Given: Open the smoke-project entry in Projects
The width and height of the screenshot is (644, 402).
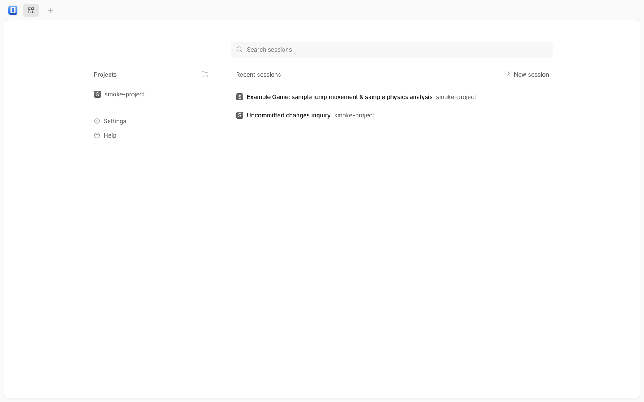Looking at the screenshot, I should click(119, 94).
